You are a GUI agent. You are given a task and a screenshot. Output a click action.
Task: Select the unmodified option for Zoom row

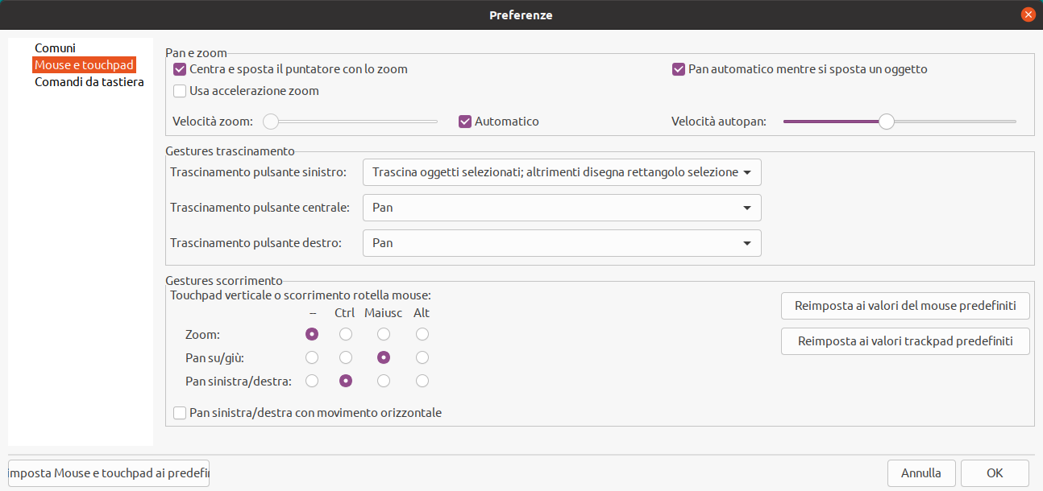[311, 334]
